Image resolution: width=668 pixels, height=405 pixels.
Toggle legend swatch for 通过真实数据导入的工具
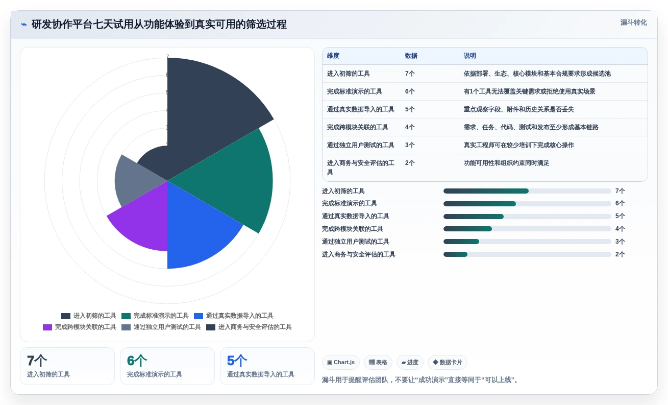point(199,316)
